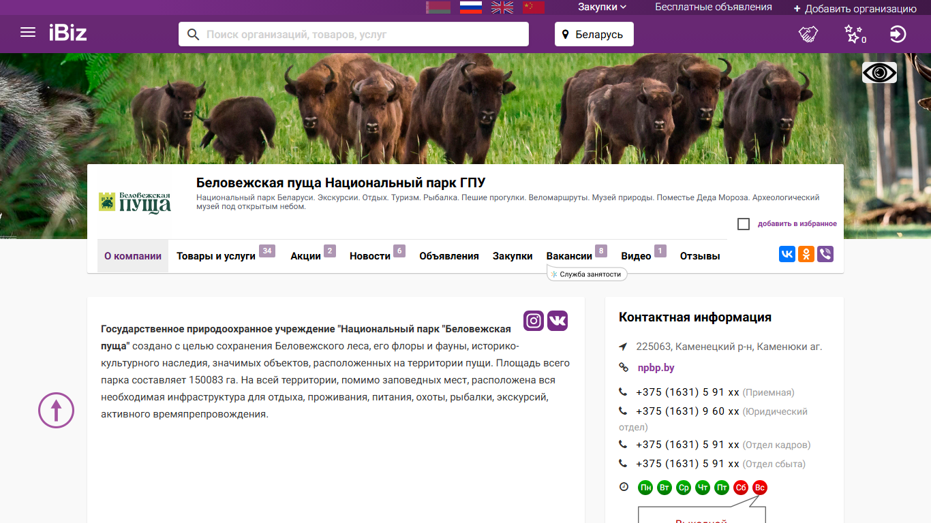Toggle the accessibility eye icon
This screenshot has height=523, width=931.
tap(879, 72)
